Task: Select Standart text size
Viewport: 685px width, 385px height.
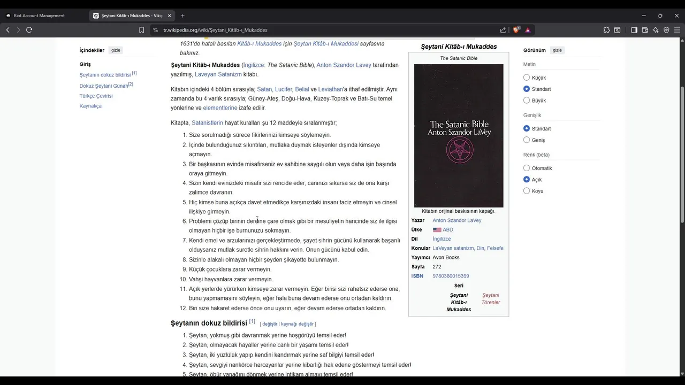Action: (527, 89)
